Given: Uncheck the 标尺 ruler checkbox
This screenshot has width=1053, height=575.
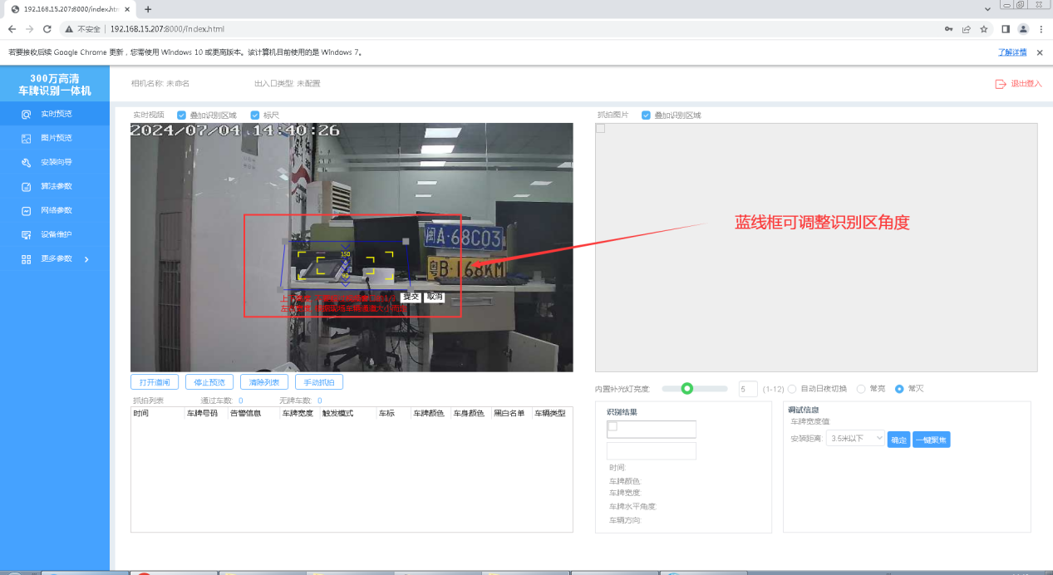Looking at the screenshot, I should tap(255, 115).
